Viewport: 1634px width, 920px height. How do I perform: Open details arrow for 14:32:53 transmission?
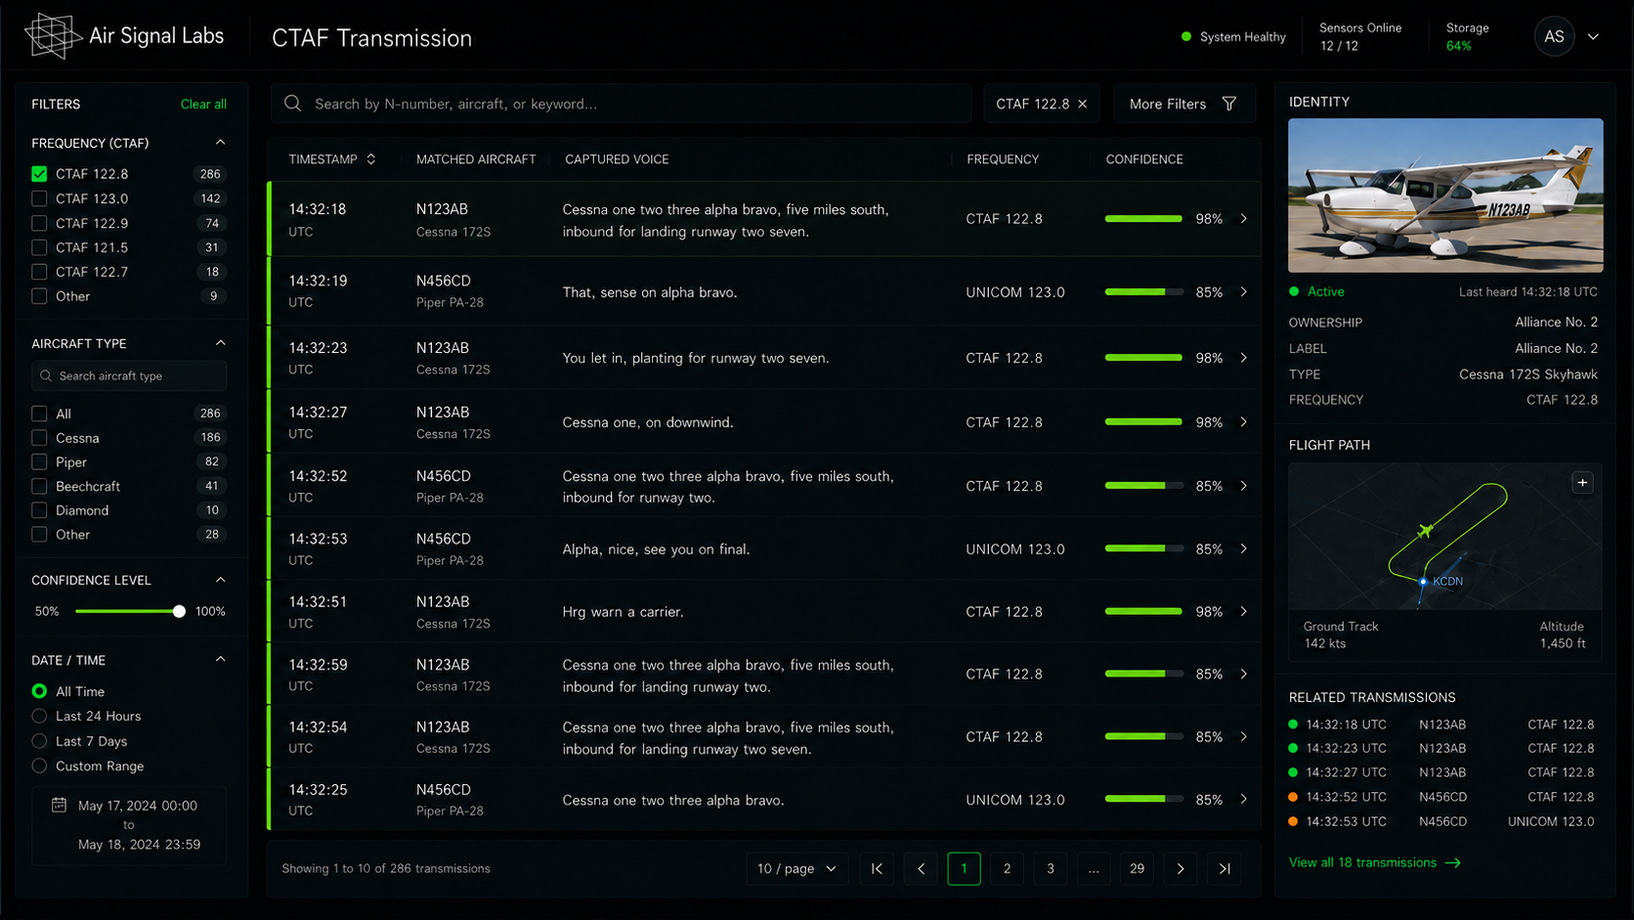1243,549
